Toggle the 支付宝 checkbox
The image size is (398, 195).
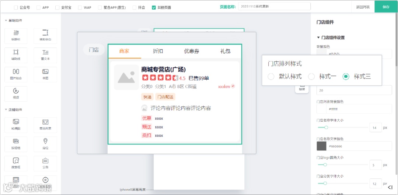tap(57, 8)
